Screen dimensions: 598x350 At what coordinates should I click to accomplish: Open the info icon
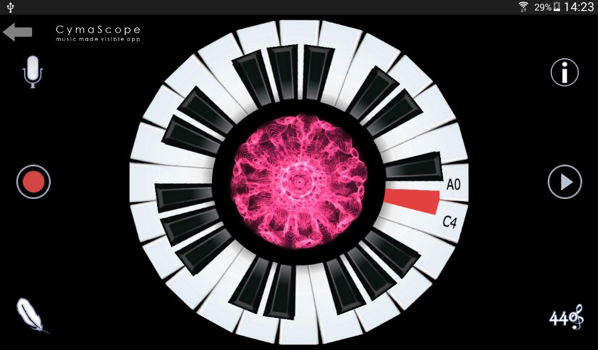(x=565, y=72)
